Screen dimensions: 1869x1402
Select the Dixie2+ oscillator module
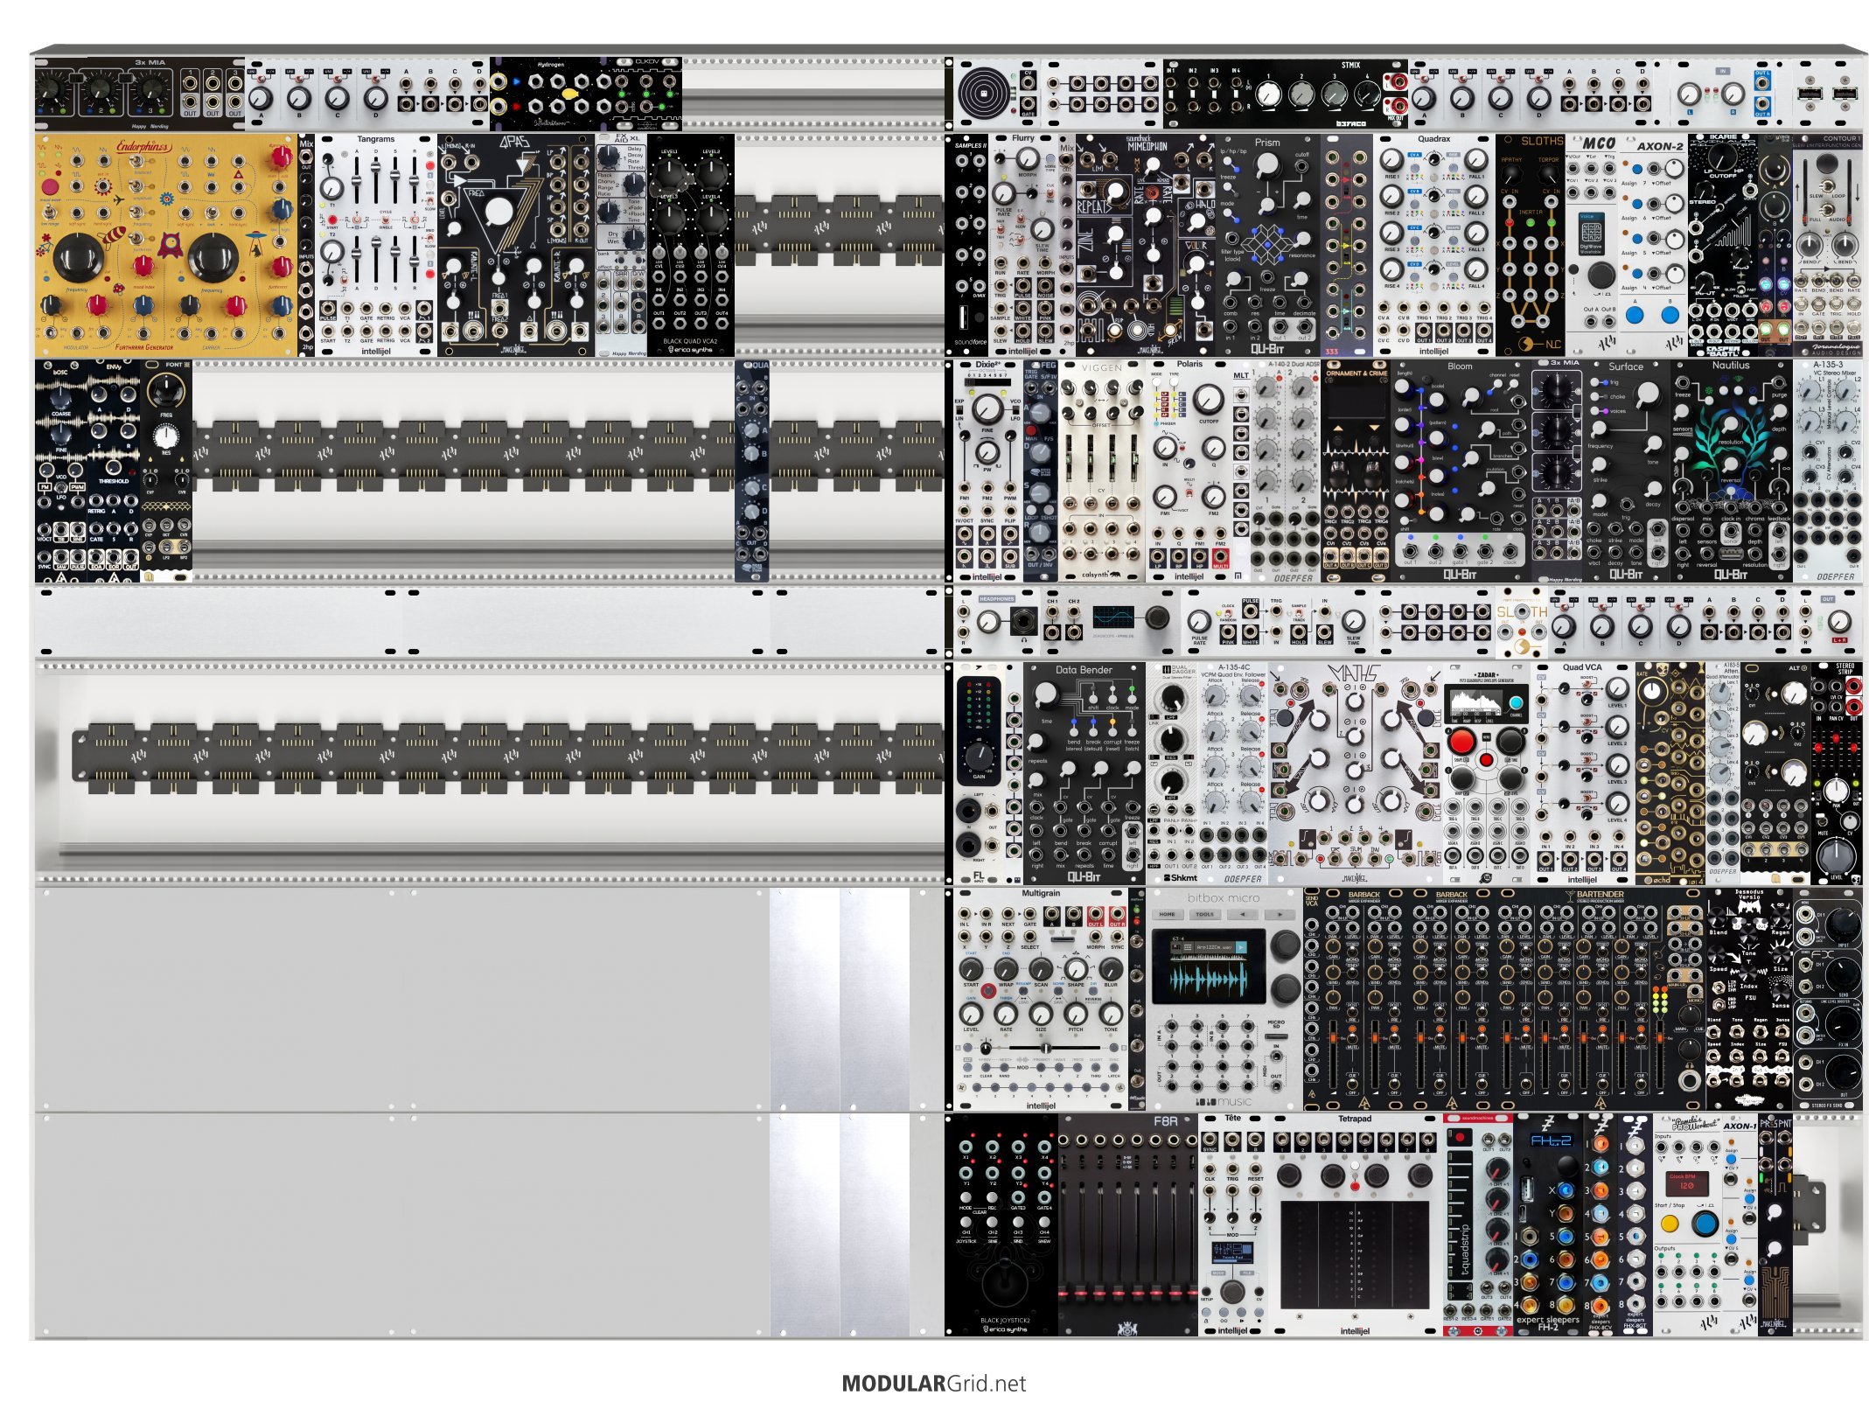click(987, 471)
